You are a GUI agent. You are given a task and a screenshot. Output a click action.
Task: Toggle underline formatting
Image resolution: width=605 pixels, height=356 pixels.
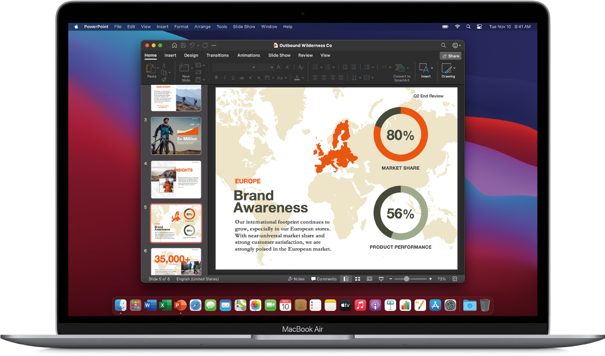coord(233,77)
